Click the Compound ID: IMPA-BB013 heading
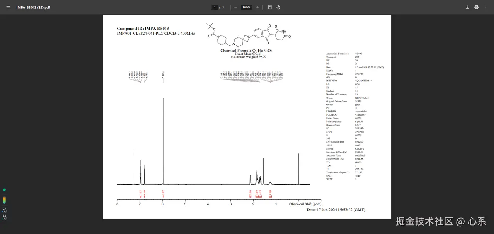Image resolution: width=494 pixels, height=234 pixels. [x=143, y=29]
